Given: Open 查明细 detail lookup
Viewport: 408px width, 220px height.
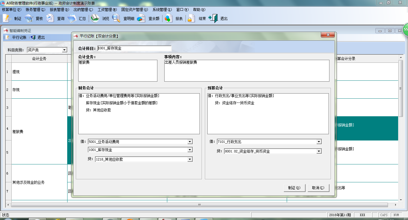Looking at the screenshot, I should [116, 19].
